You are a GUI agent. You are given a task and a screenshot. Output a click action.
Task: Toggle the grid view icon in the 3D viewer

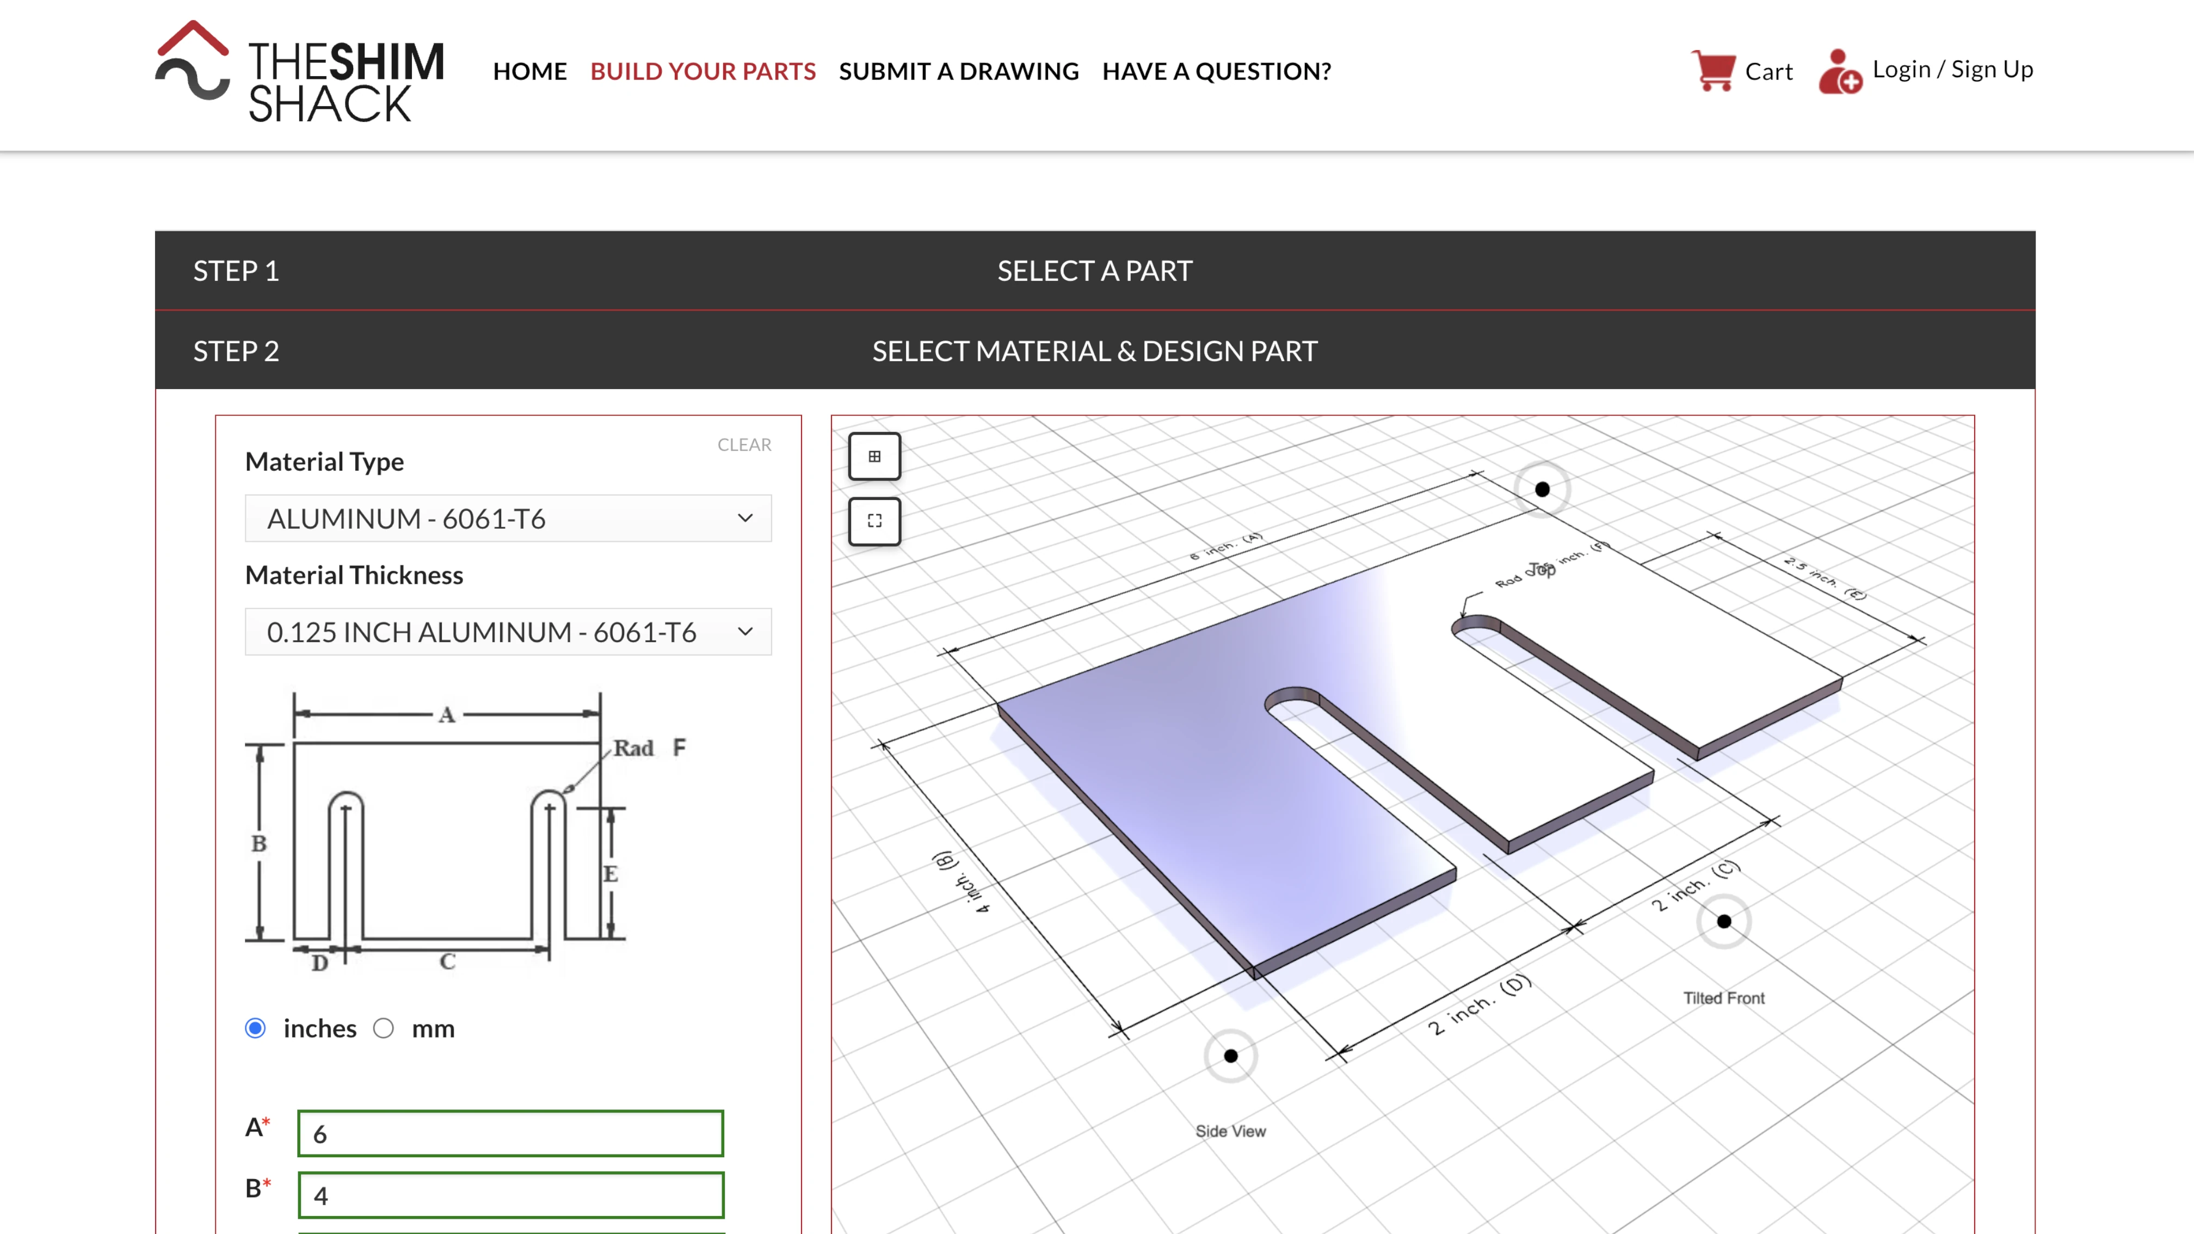point(874,456)
